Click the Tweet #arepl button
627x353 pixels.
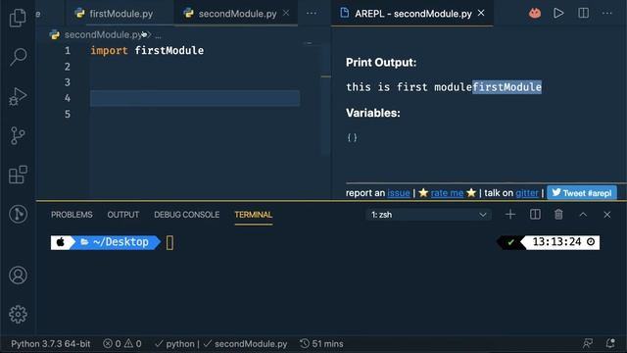(581, 193)
